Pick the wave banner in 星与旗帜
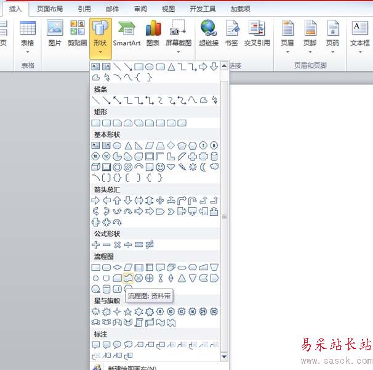 point(160,323)
